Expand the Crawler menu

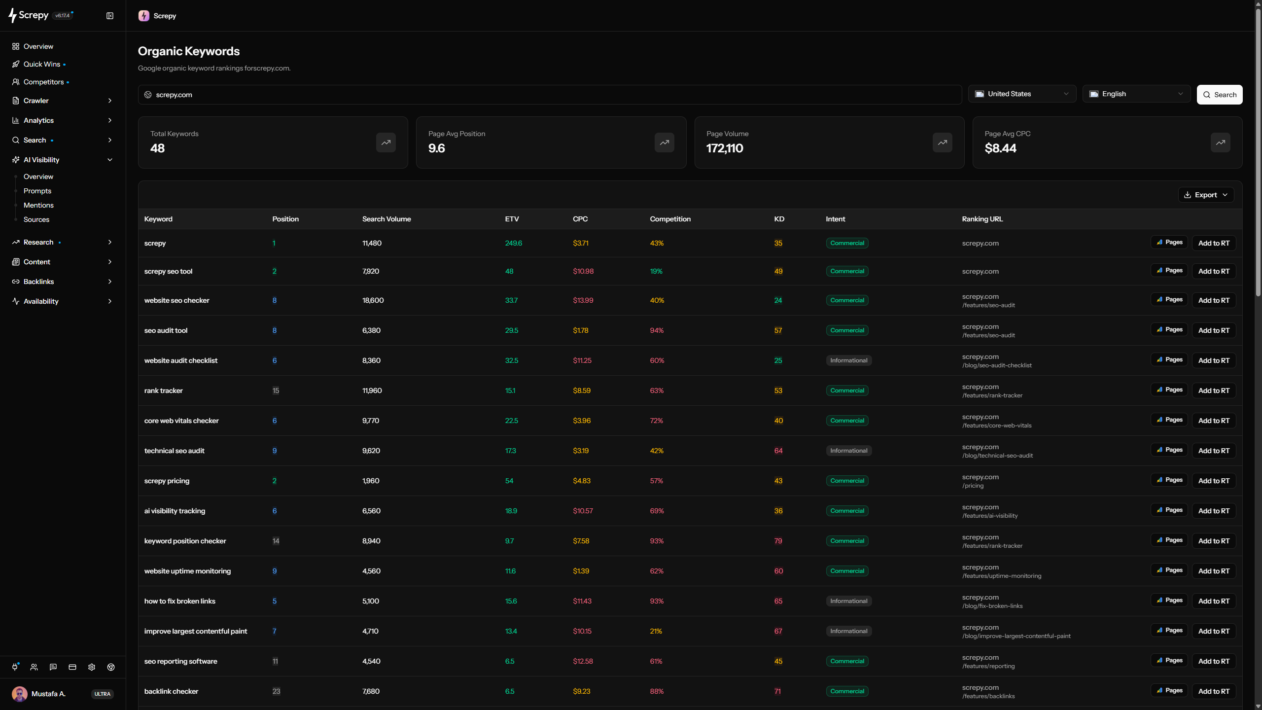pos(63,101)
